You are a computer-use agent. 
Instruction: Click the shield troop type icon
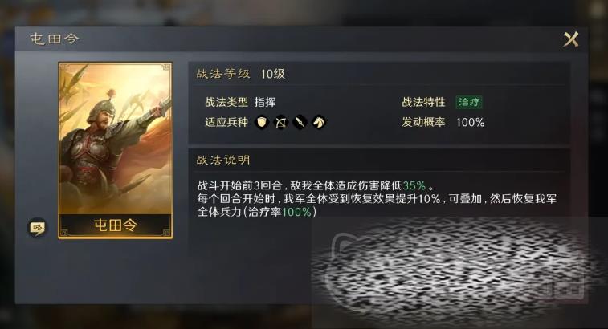(x=262, y=123)
